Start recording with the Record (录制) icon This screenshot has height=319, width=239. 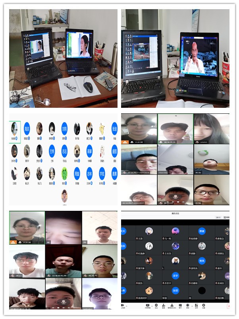(189, 305)
